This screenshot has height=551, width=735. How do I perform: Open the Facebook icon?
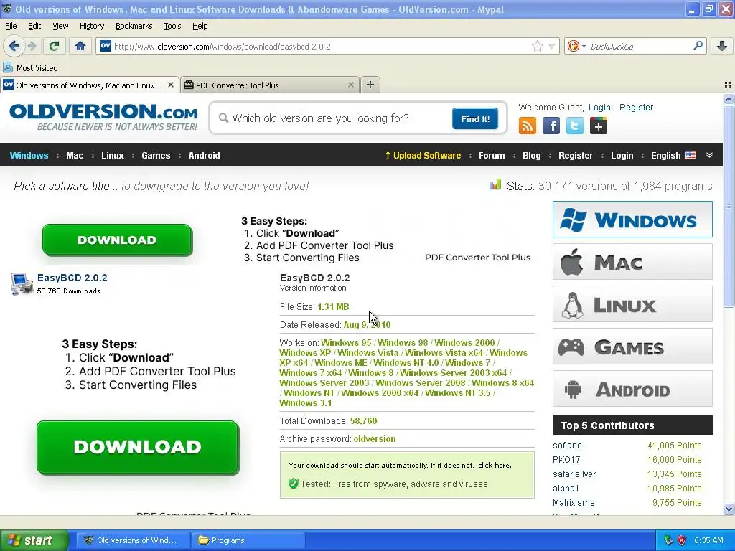[551, 126]
